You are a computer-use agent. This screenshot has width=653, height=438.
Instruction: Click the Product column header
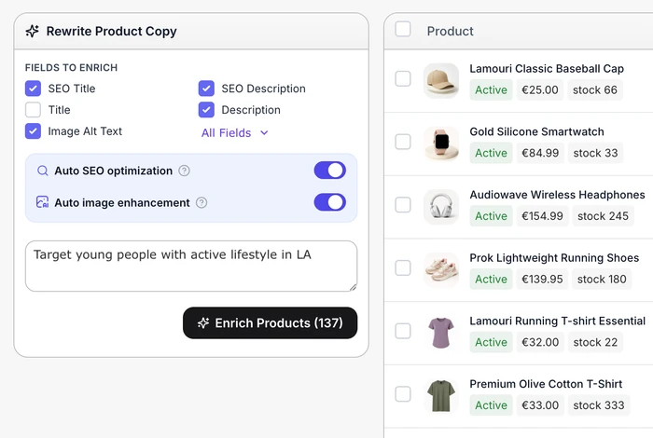pos(451,31)
